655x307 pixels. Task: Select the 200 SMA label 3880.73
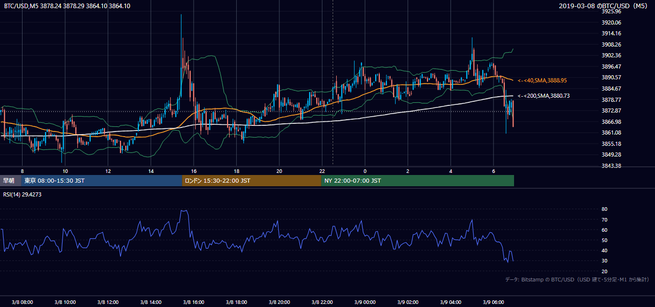543,96
